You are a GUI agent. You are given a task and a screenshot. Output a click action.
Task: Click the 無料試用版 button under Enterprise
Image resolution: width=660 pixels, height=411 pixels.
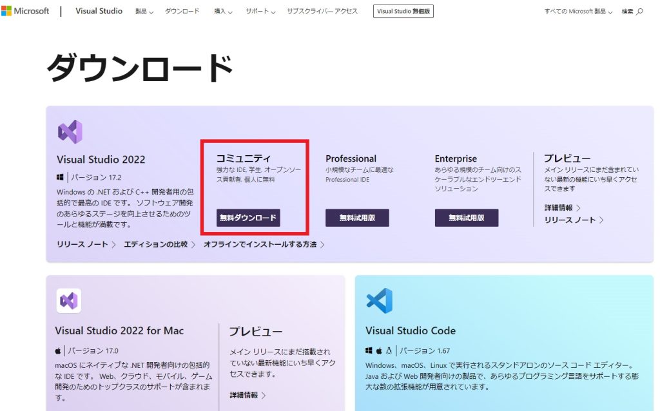[x=467, y=218]
